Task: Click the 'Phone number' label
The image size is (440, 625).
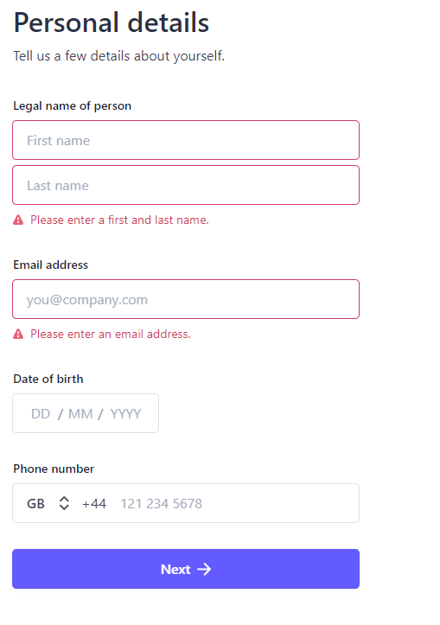Action: click(54, 469)
